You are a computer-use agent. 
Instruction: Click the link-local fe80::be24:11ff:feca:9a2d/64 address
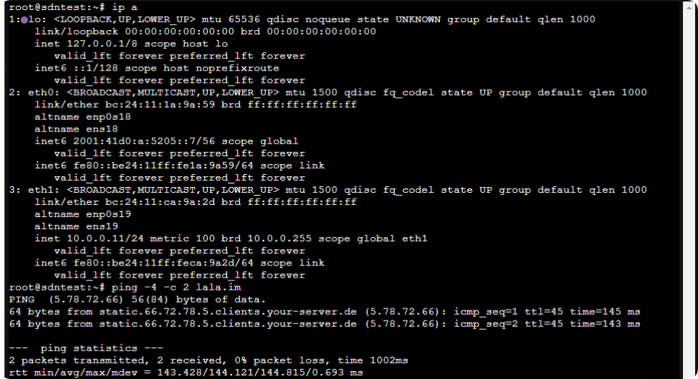(x=163, y=263)
